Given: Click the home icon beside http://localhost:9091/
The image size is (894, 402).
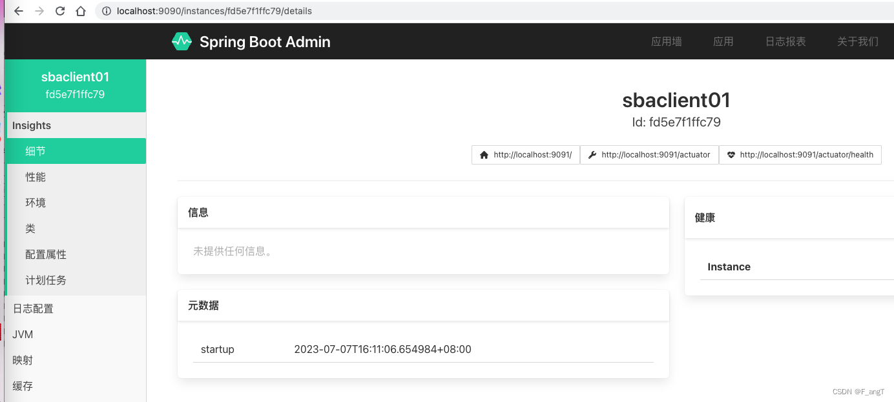Looking at the screenshot, I should pos(484,155).
